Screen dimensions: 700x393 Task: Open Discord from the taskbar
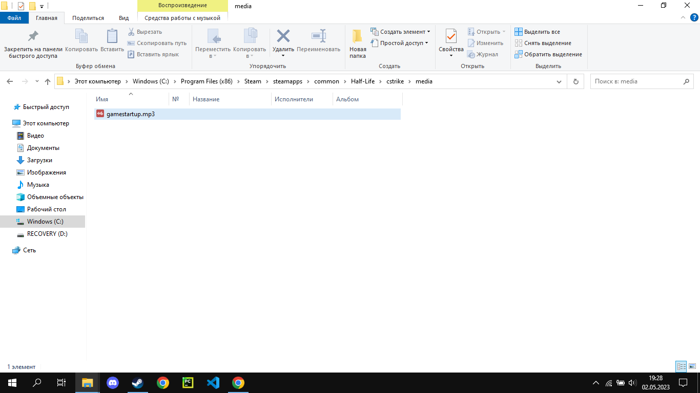[x=113, y=383]
